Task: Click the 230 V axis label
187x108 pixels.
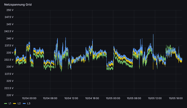Action: click(x=10, y=67)
